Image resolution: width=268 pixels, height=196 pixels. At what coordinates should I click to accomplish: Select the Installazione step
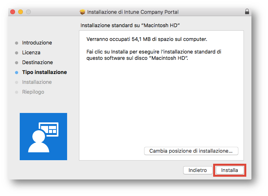[37, 82]
